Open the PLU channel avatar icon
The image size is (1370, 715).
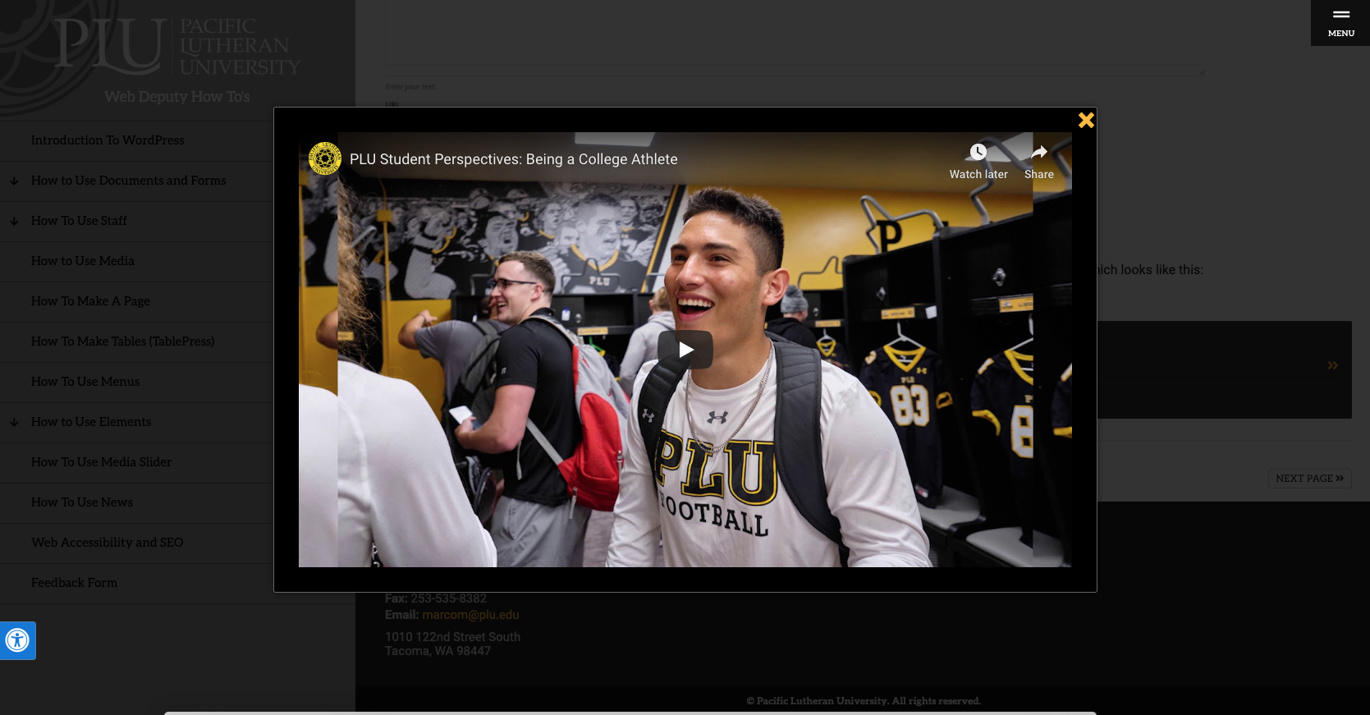pos(325,158)
